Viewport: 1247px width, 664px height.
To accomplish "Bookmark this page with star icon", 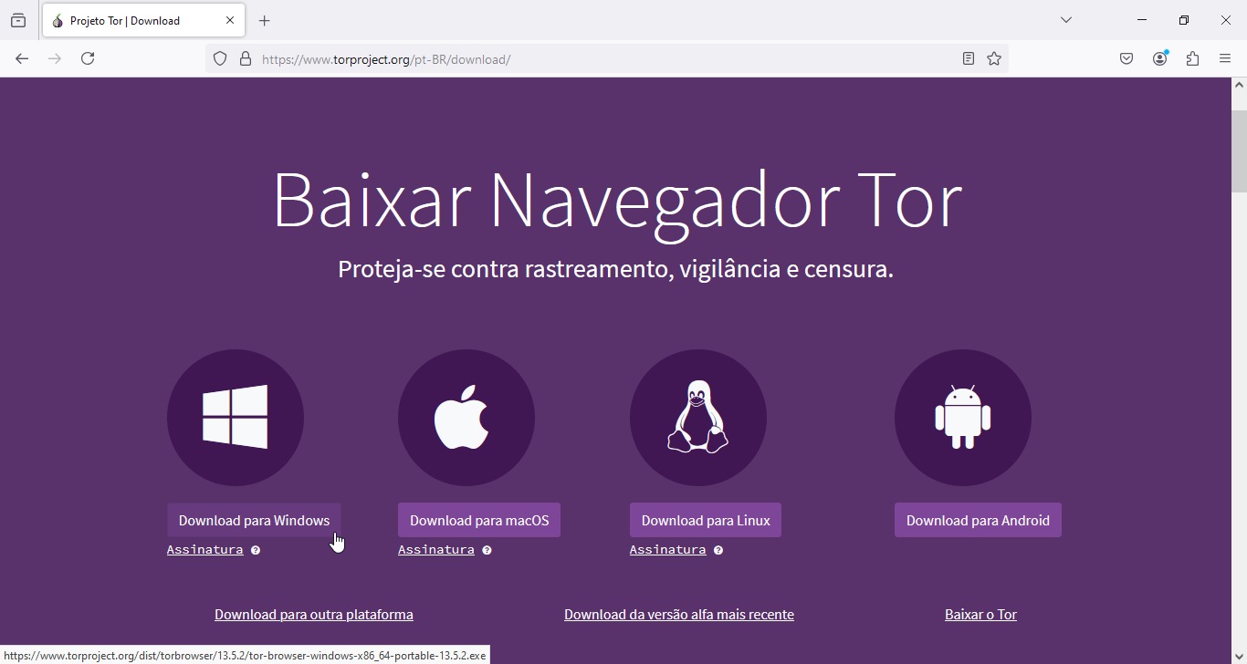I will [994, 59].
